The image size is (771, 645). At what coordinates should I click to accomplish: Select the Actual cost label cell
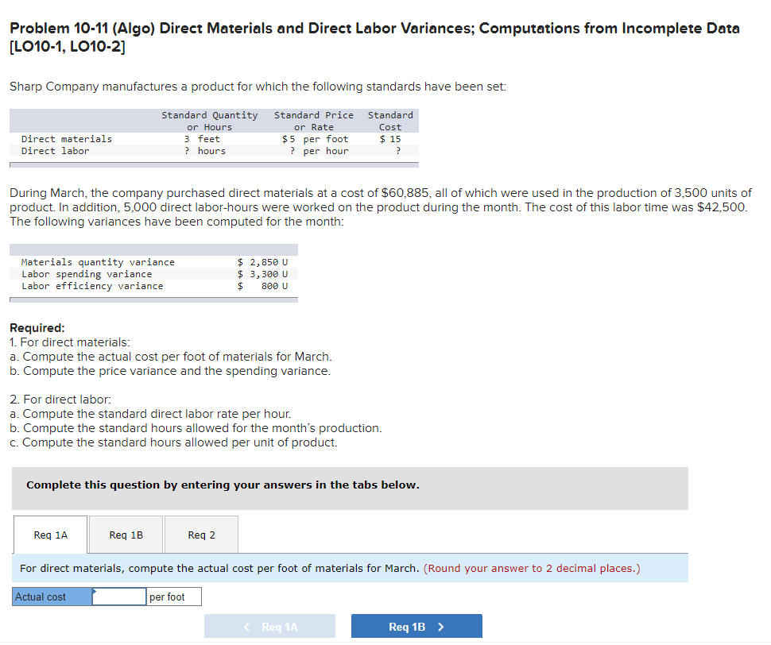pos(48,597)
